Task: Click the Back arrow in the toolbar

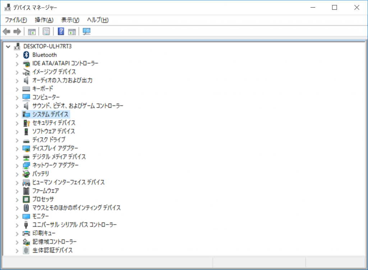Action: coord(6,31)
